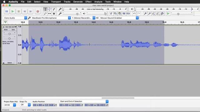Click the Zoom Out magnifier icon
The image size is (200, 112).
click(x=149, y=14)
